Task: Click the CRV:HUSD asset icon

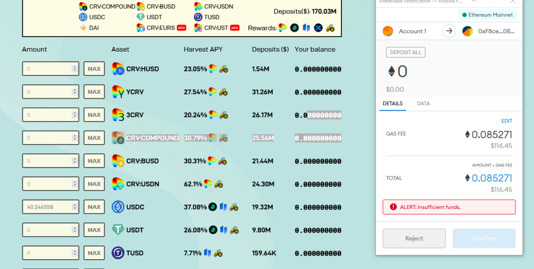Action: [118, 69]
